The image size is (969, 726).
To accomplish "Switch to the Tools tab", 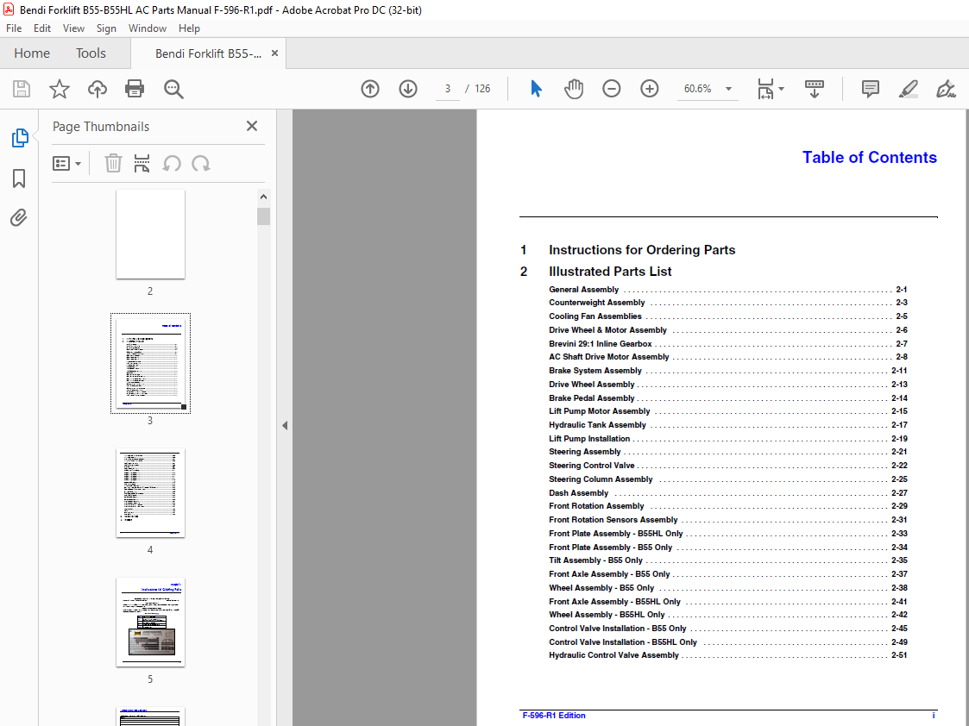I will click(x=91, y=53).
